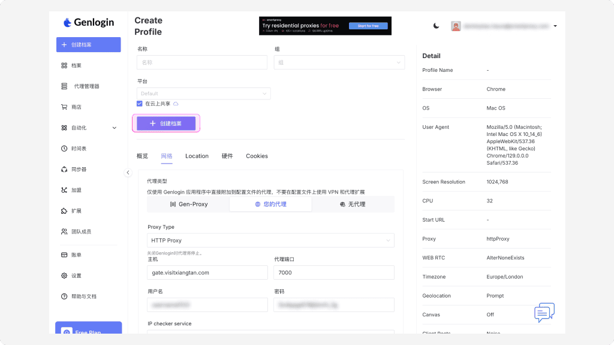
Task: Click the synchronizer icon in sidebar
Action: pyautogui.click(x=64, y=170)
